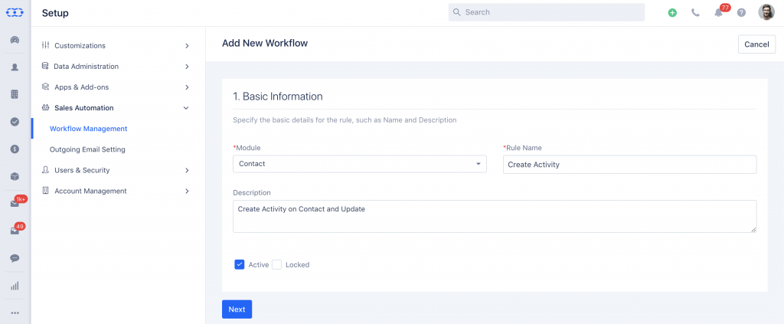784x324 pixels.
Task: Open Outgoing Email Setting
Action: (87, 149)
